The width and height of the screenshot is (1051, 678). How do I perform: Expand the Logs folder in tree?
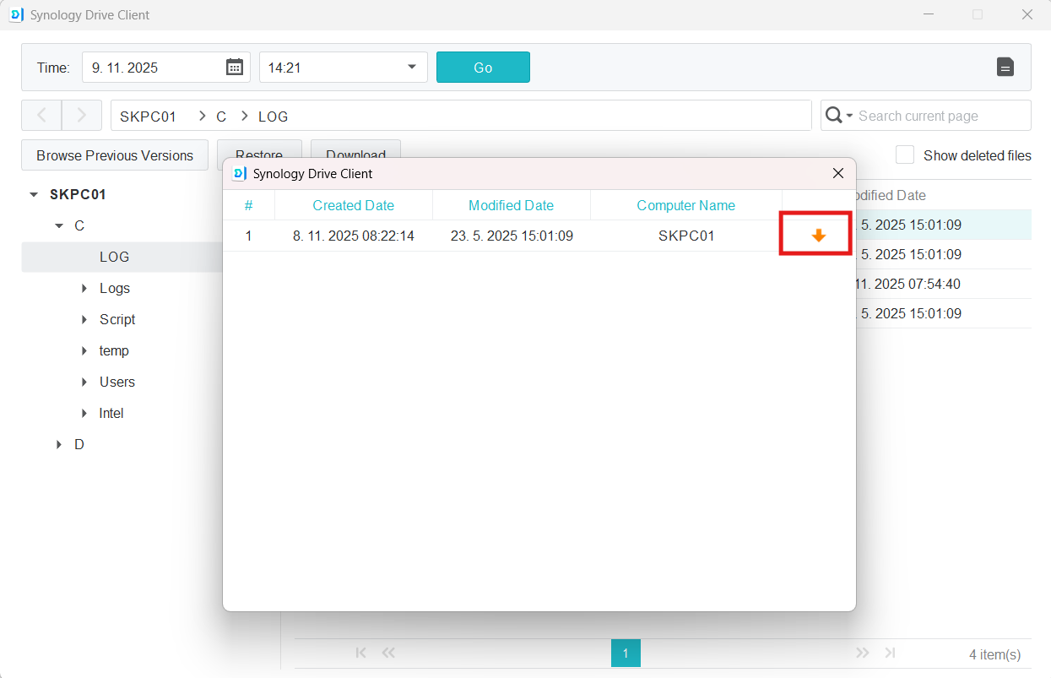[84, 289]
